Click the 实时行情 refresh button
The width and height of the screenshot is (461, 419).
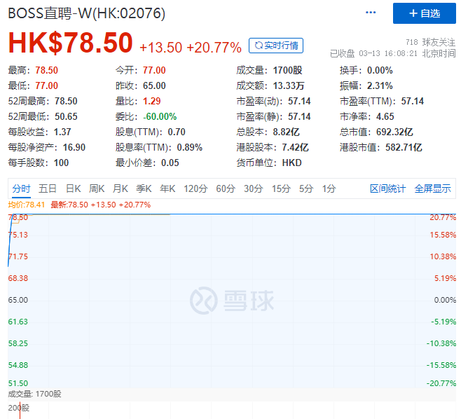[x=276, y=46]
